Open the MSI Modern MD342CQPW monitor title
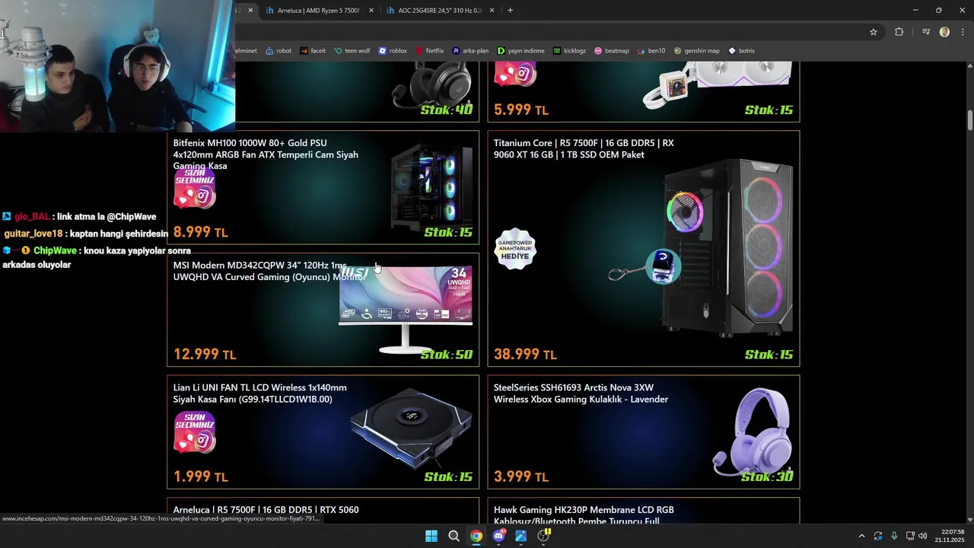Viewport: 974px width, 548px height. pyautogui.click(x=269, y=271)
